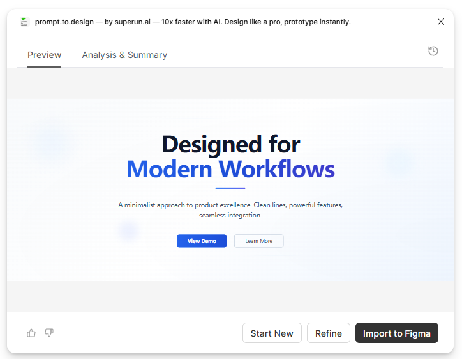Click the Learn More button in preview

[258, 241]
